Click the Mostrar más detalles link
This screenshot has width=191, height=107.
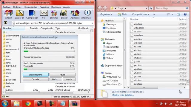click(123, 95)
